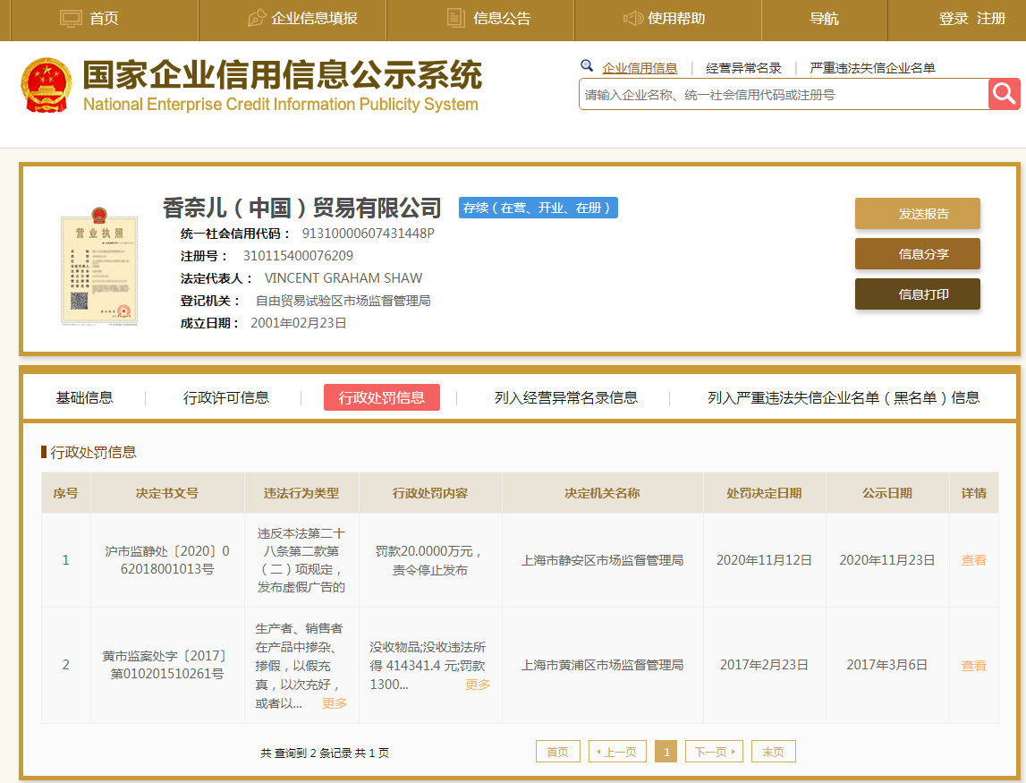Click the 信息打印 button
The height and width of the screenshot is (783, 1026).
(917, 294)
